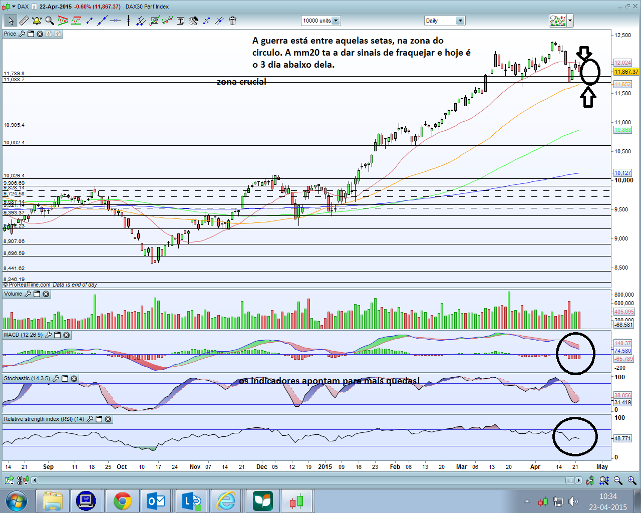Click the trash can delete-objects icon
Image resolution: width=641 pixels, height=513 pixels.
(x=232, y=21)
